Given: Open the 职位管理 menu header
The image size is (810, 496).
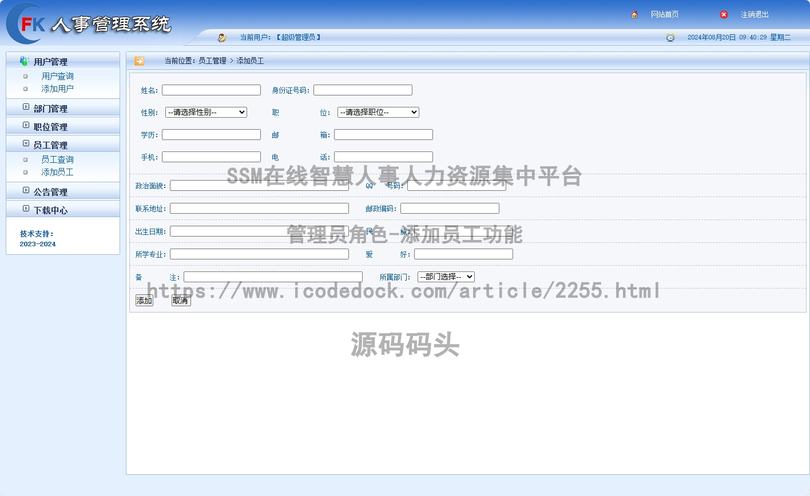Looking at the screenshot, I should click(x=63, y=126).
